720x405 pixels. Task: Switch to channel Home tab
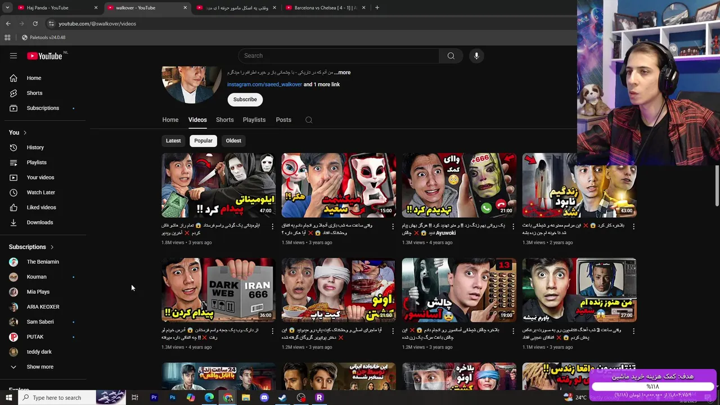pos(170,120)
